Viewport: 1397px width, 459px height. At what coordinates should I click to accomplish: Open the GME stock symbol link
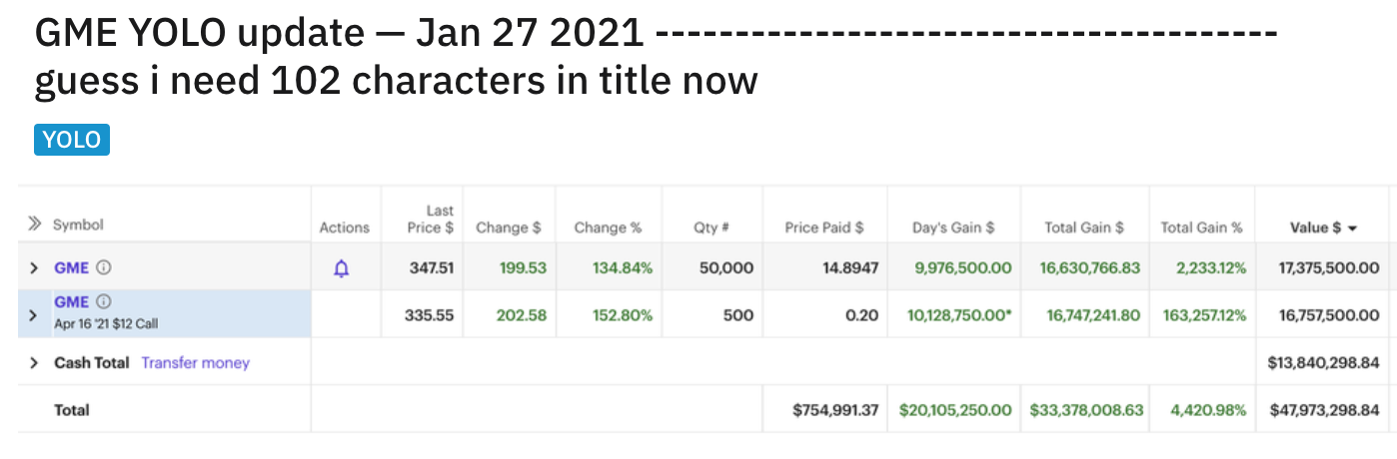pyautogui.click(x=72, y=267)
